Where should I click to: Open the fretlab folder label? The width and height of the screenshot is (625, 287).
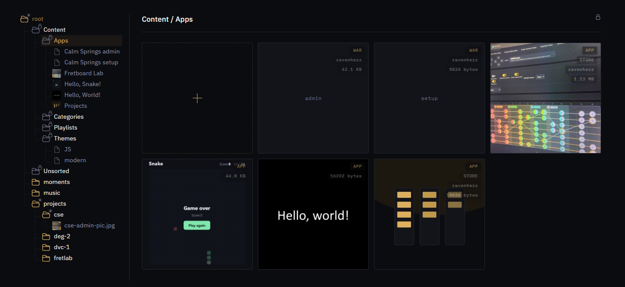click(63, 258)
